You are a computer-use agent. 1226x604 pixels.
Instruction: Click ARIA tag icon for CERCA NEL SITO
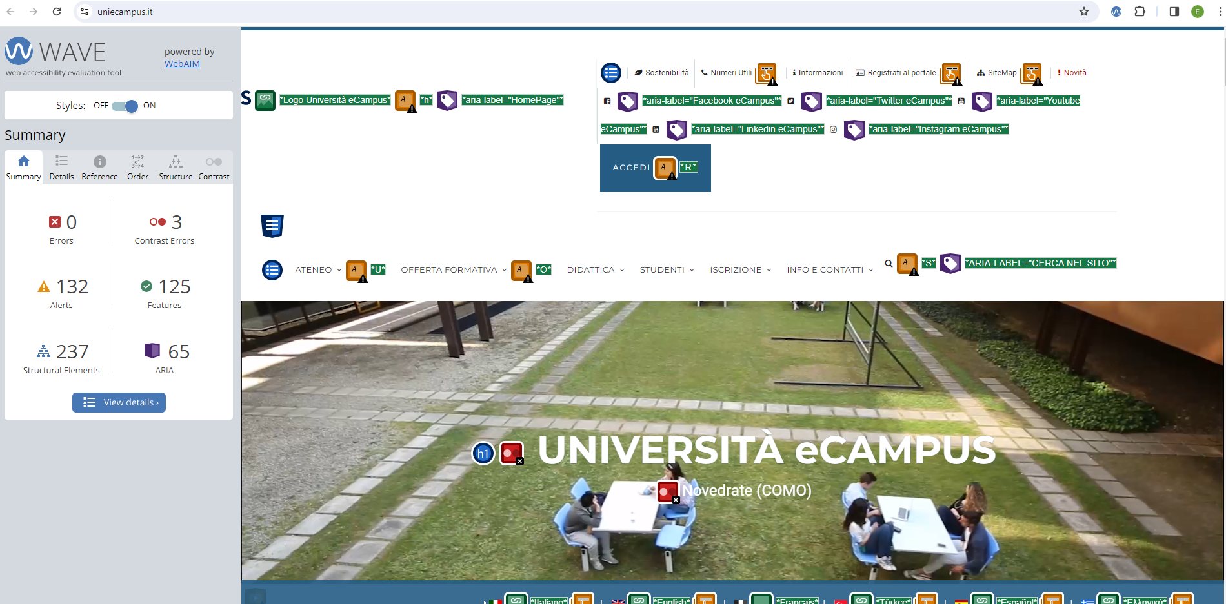tap(950, 263)
